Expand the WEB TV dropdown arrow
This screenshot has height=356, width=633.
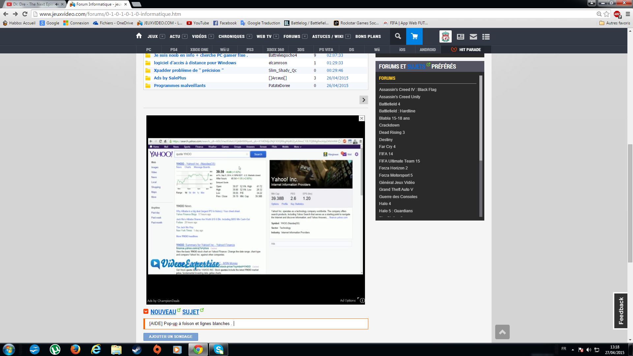pyautogui.click(x=276, y=37)
